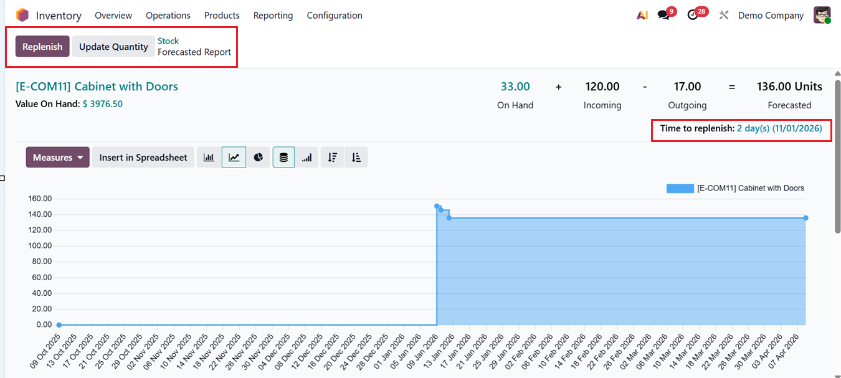Click the Update Quantity button
Image resolution: width=841 pixels, height=378 pixels.
click(113, 46)
